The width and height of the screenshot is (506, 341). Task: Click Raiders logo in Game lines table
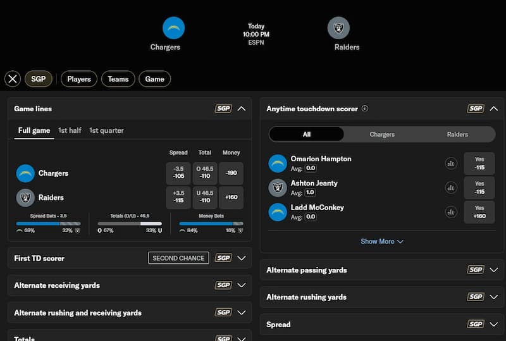point(25,197)
